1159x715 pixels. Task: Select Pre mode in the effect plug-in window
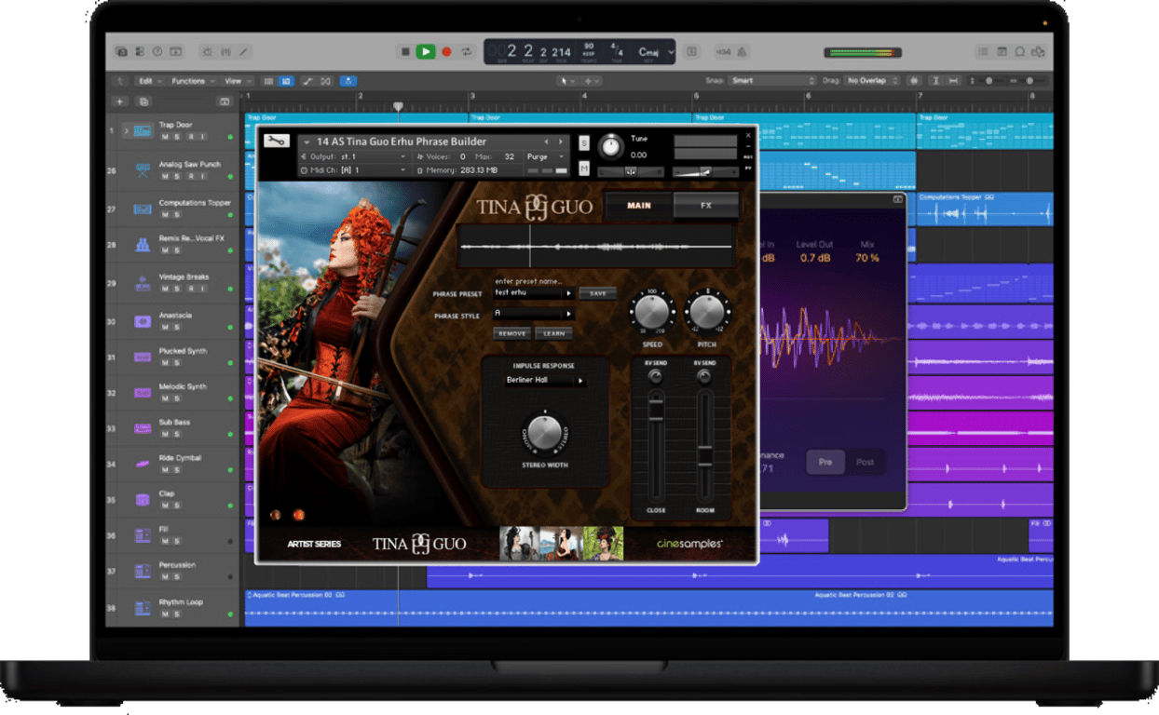pyautogui.click(x=825, y=462)
